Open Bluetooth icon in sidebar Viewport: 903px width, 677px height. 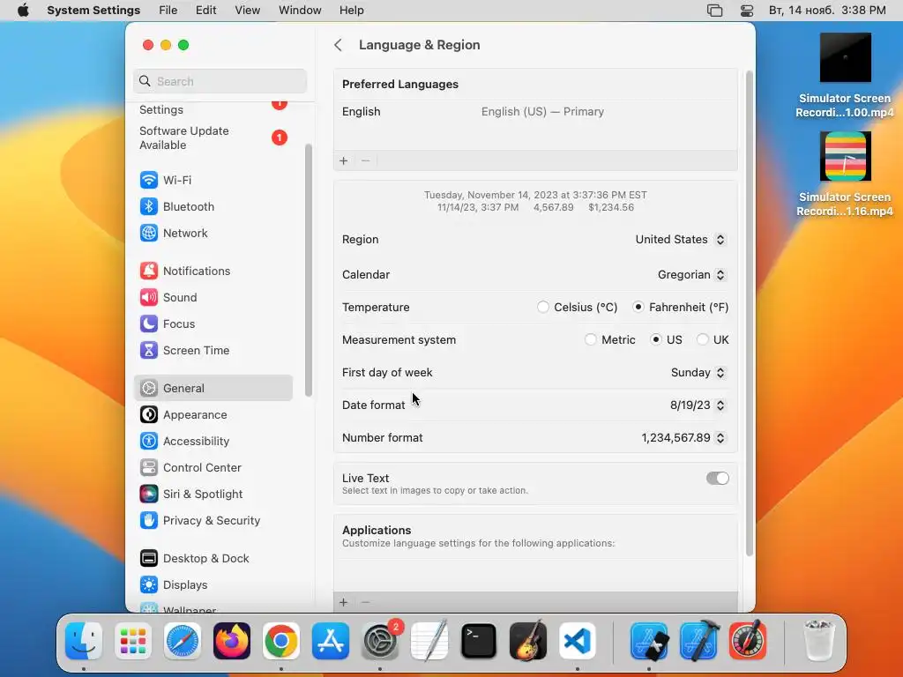148,206
